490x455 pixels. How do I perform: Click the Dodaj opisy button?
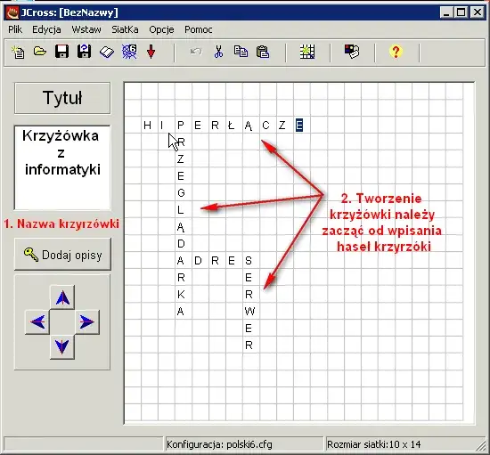tap(62, 255)
